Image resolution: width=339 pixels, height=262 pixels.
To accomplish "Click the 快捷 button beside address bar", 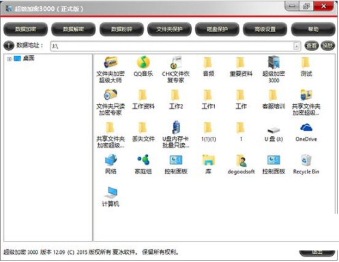I will coord(327,46).
